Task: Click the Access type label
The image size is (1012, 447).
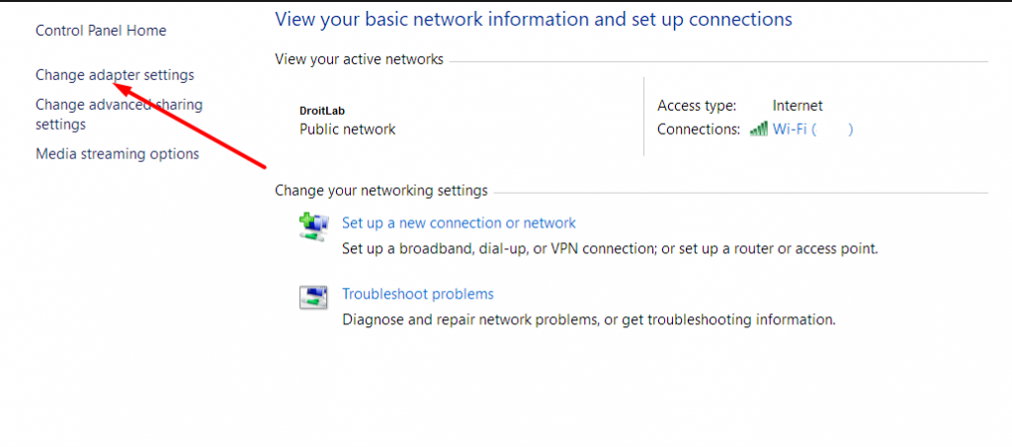Action: [x=697, y=105]
